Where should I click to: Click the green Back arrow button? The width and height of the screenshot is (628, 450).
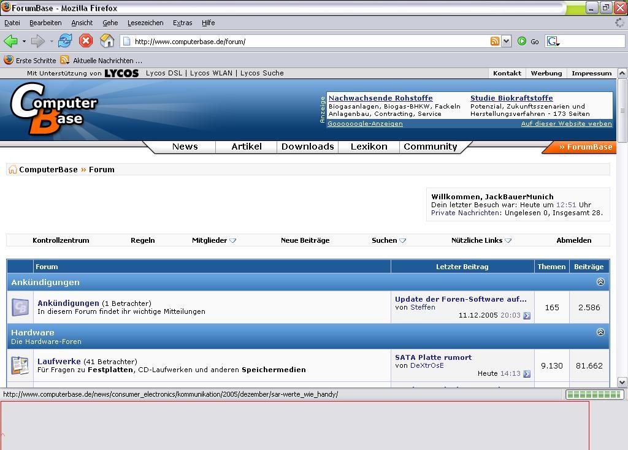click(x=10, y=41)
